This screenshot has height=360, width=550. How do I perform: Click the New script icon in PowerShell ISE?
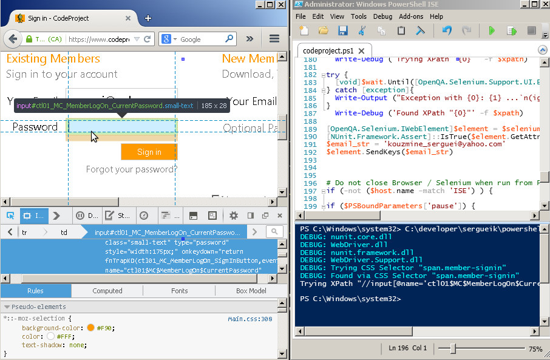click(304, 30)
